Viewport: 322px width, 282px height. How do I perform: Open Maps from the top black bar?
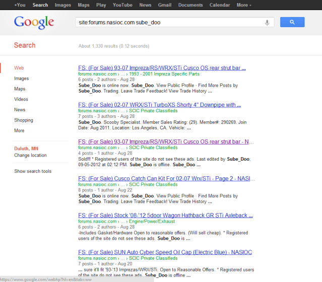pyautogui.click(x=84, y=5)
